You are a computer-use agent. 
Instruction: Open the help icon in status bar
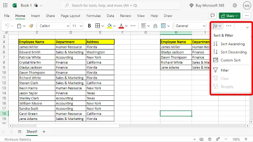(x=210, y=139)
